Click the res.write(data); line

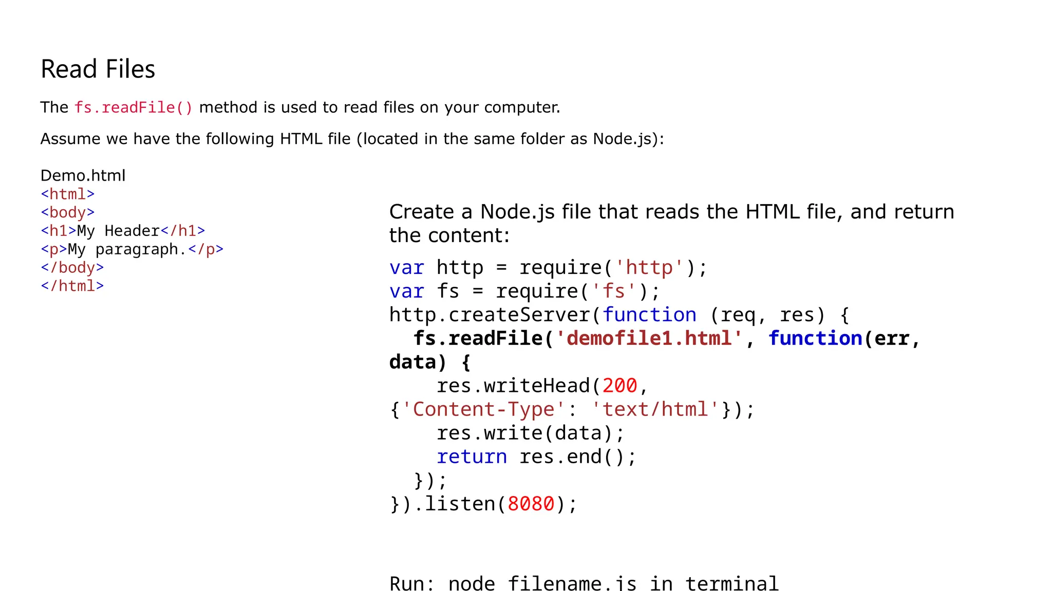point(531,434)
